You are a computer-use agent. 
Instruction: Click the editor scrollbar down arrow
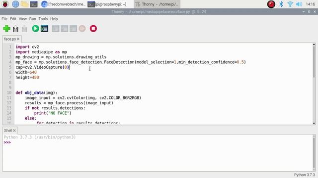point(314,123)
